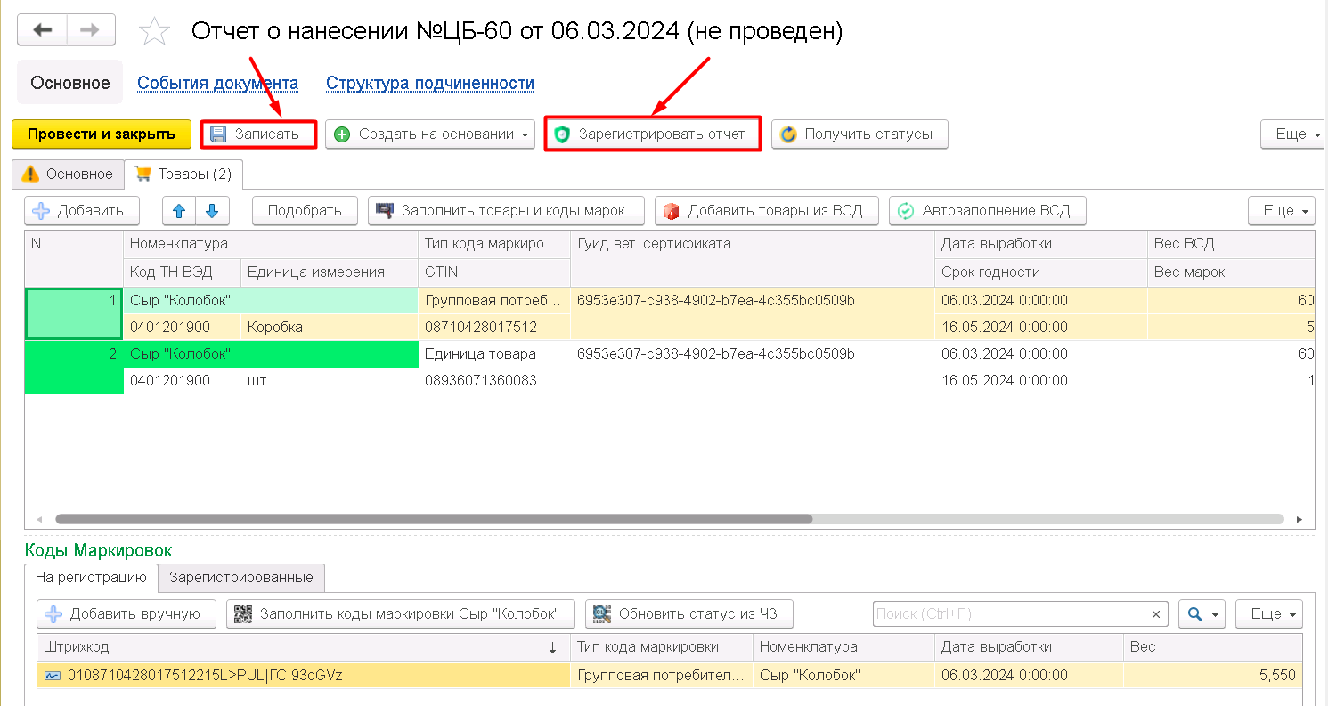The height and width of the screenshot is (706, 1328).
Task: Open События документа link
Action: (x=217, y=83)
